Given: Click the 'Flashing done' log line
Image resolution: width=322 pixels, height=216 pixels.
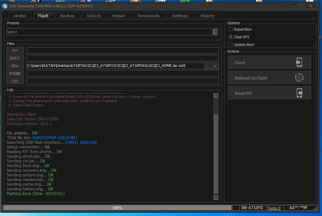Looking at the screenshot, I should pos(36,194).
